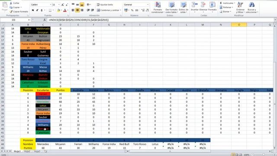Select the row 33 header
Image resolution: width=277 pixels, height=156 pixels.
(x=3, y=102)
